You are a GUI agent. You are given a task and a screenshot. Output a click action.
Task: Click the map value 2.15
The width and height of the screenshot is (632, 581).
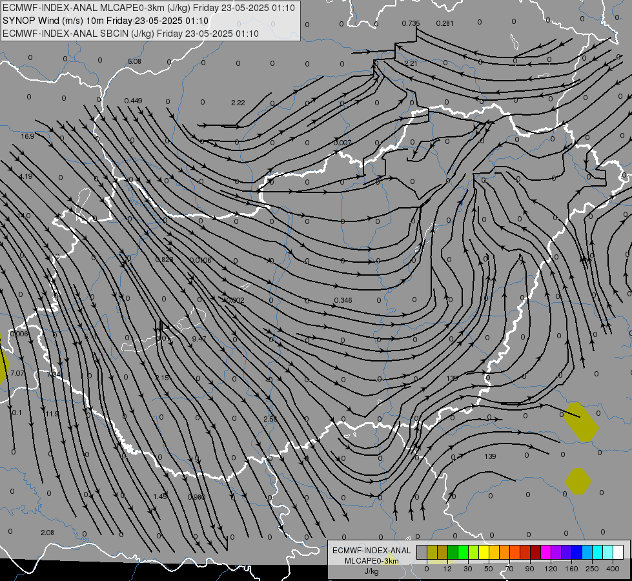click(162, 378)
